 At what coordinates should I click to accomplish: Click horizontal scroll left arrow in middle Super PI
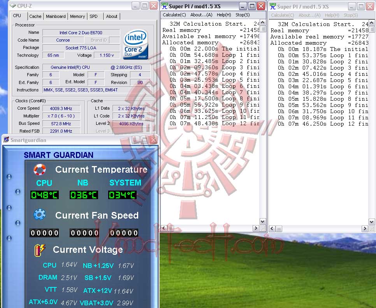pyautogui.click(x=164, y=228)
